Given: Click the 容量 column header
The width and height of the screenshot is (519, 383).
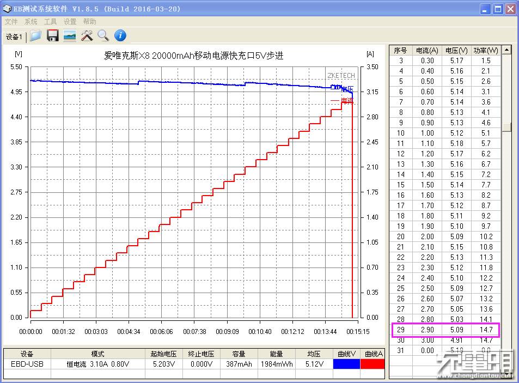Looking at the screenshot, I should pos(239,354).
